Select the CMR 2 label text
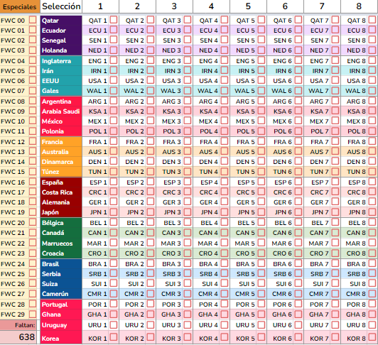The width and height of the screenshot is (378, 345). tap(134, 294)
